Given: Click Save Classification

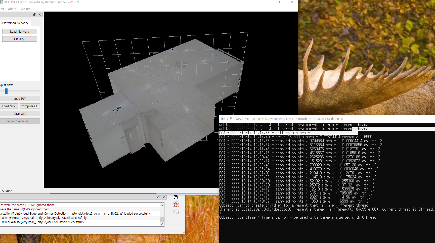Looking at the screenshot, I should coord(20,121).
